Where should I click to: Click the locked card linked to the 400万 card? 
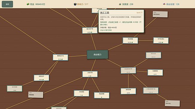pos(36,95)
